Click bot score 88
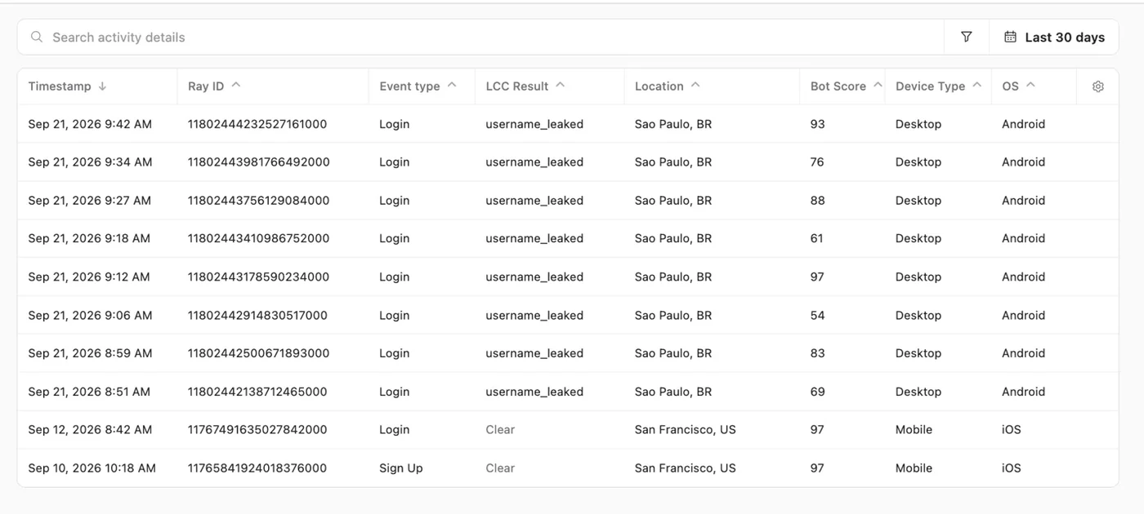Screen dimensions: 1144x514 [x=818, y=201]
